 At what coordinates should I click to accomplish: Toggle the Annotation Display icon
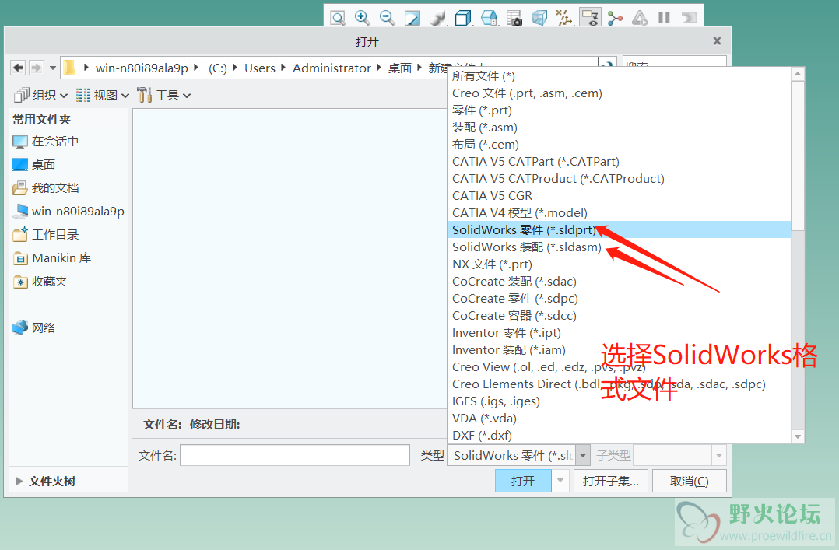click(590, 17)
